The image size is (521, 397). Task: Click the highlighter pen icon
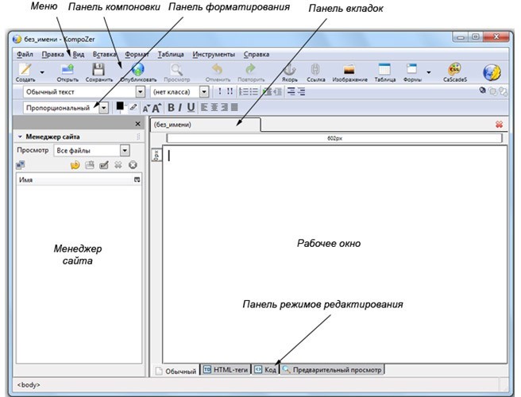pos(133,107)
